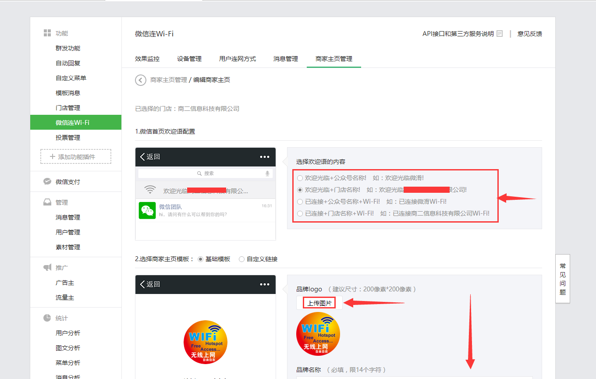Image resolution: width=596 pixels, height=379 pixels.
Task: Click the 商家主页管理 breadcrumb link
Action: point(169,80)
